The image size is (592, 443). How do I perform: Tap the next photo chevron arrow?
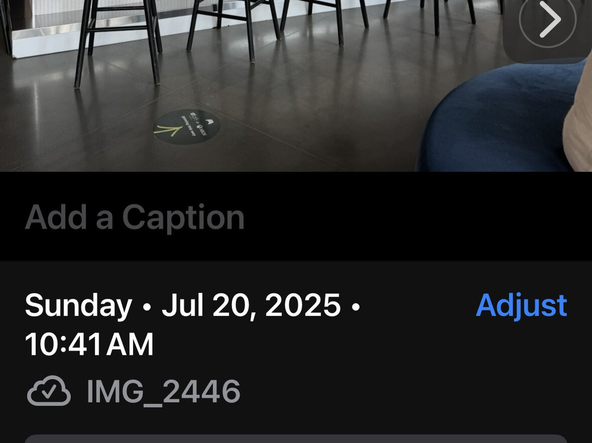click(x=548, y=19)
